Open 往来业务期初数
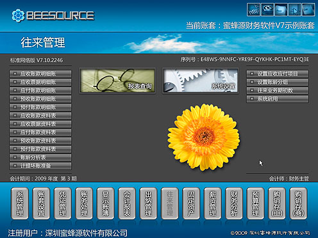The image size is (318, 238). click(x=278, y=91)
